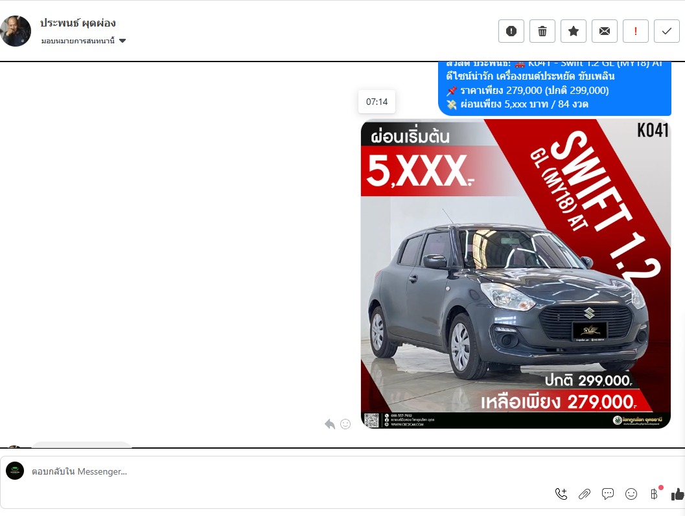Viewport: 685px width, 516px height.
Task: React to image message with emoji
Action: pyautogui.click(x=345, y=424)
